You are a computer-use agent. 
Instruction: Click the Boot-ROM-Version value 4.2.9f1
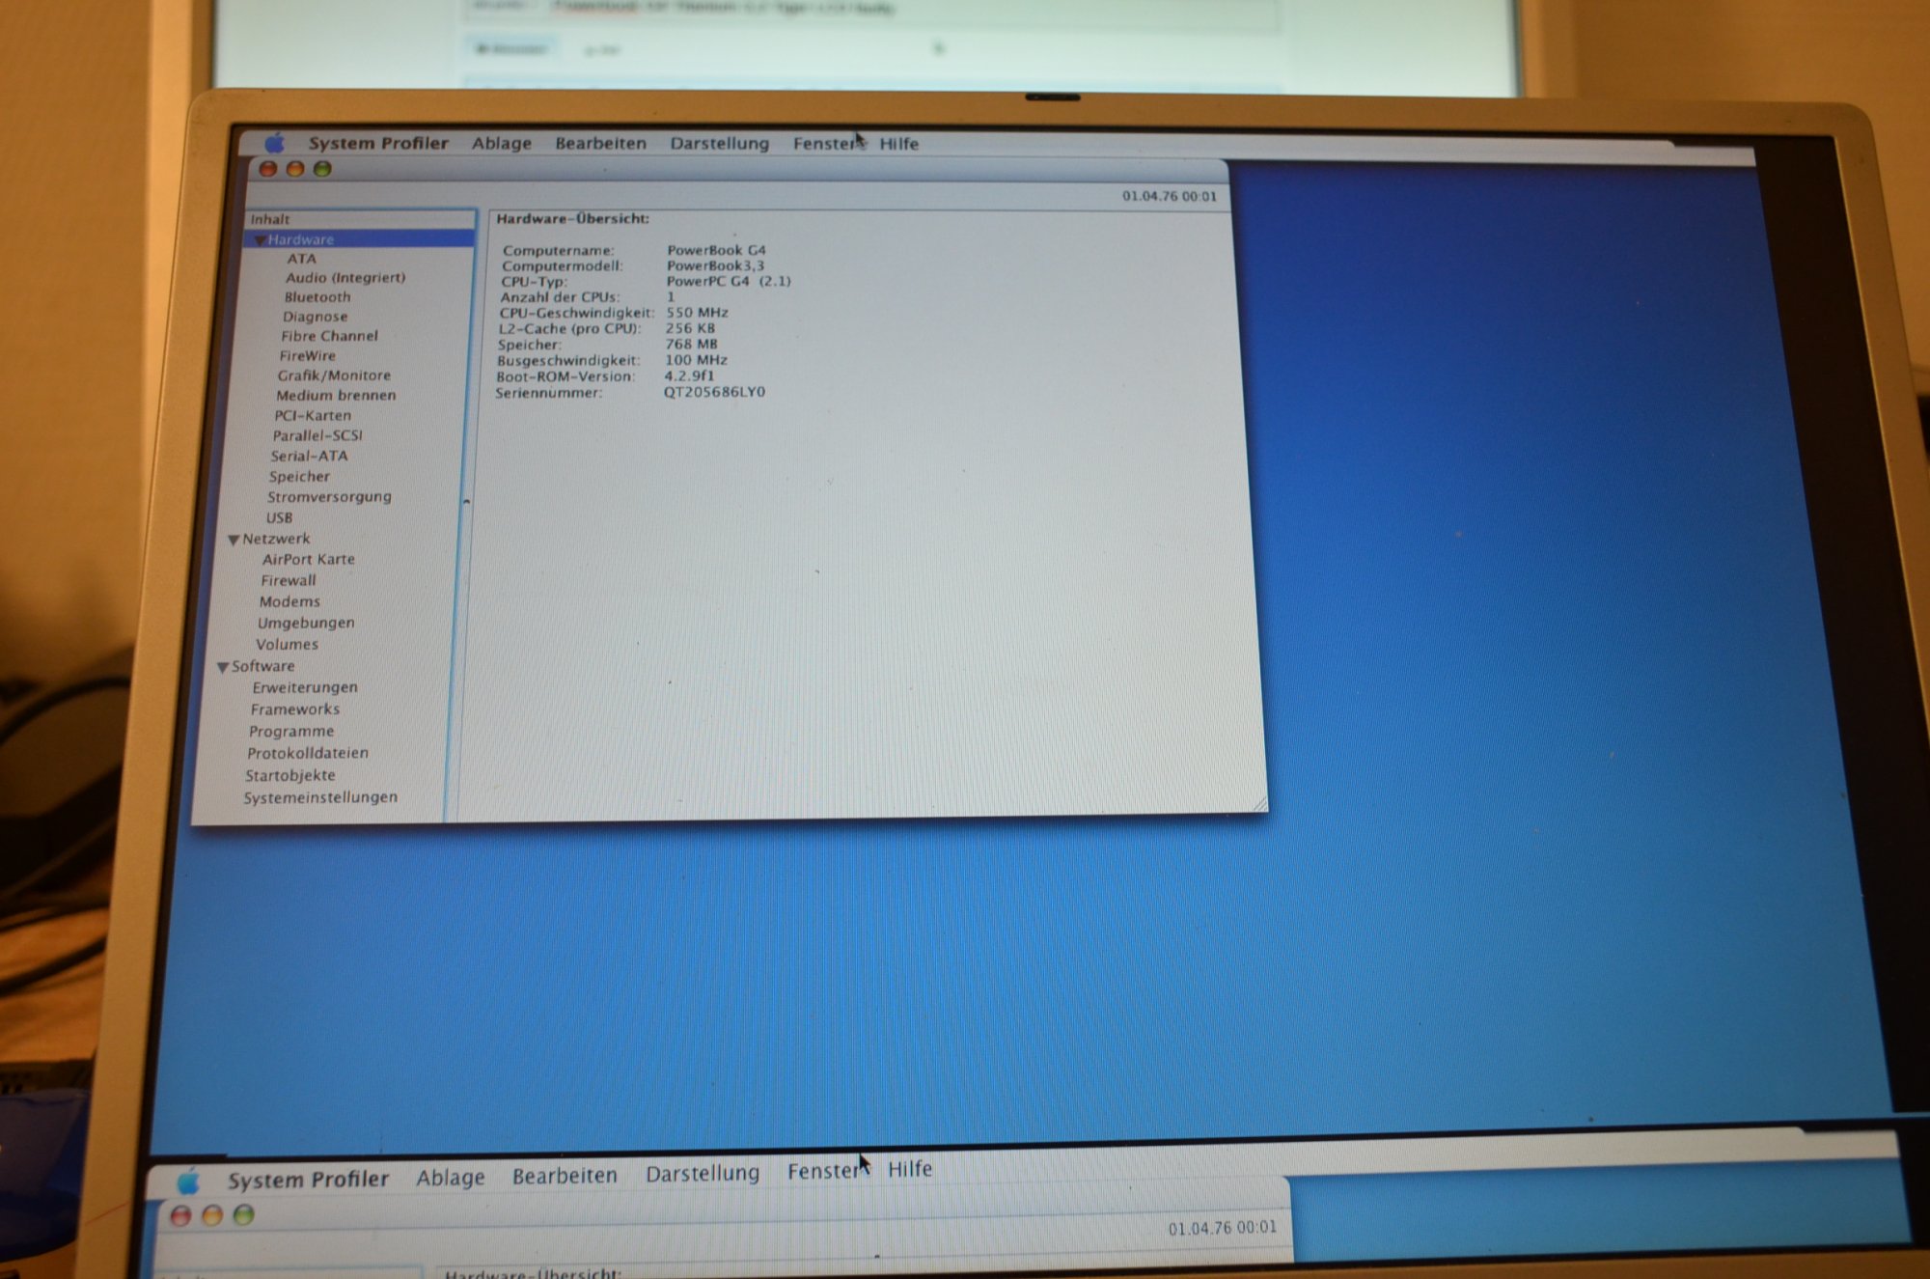point(689,376)
